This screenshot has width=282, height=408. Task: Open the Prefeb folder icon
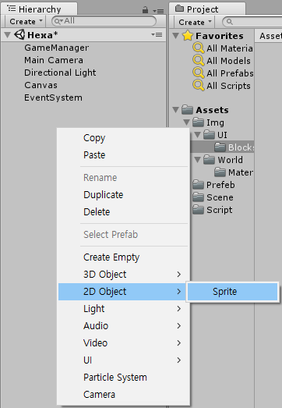198,185
